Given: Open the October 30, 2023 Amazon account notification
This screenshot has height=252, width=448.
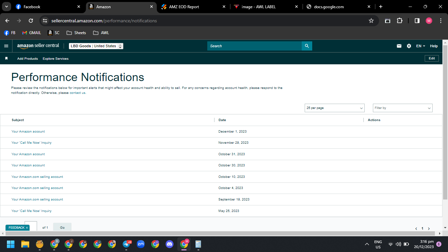Looking at the screenshot, I should point(28,165).
